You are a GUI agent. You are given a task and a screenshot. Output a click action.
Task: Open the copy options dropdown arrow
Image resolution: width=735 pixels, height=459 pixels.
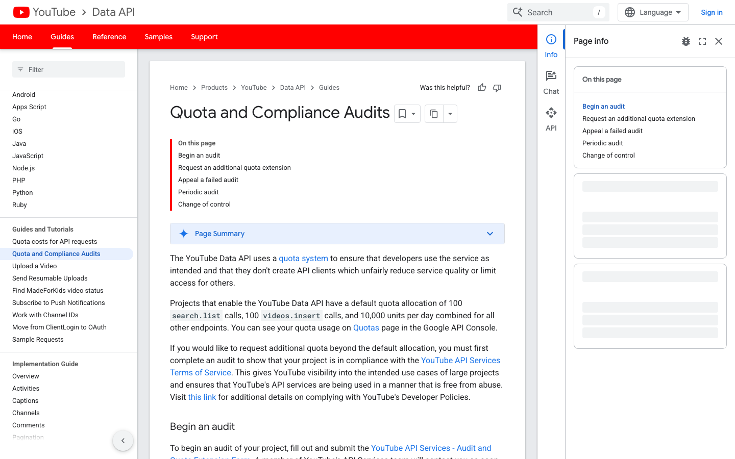coord(450,114)
